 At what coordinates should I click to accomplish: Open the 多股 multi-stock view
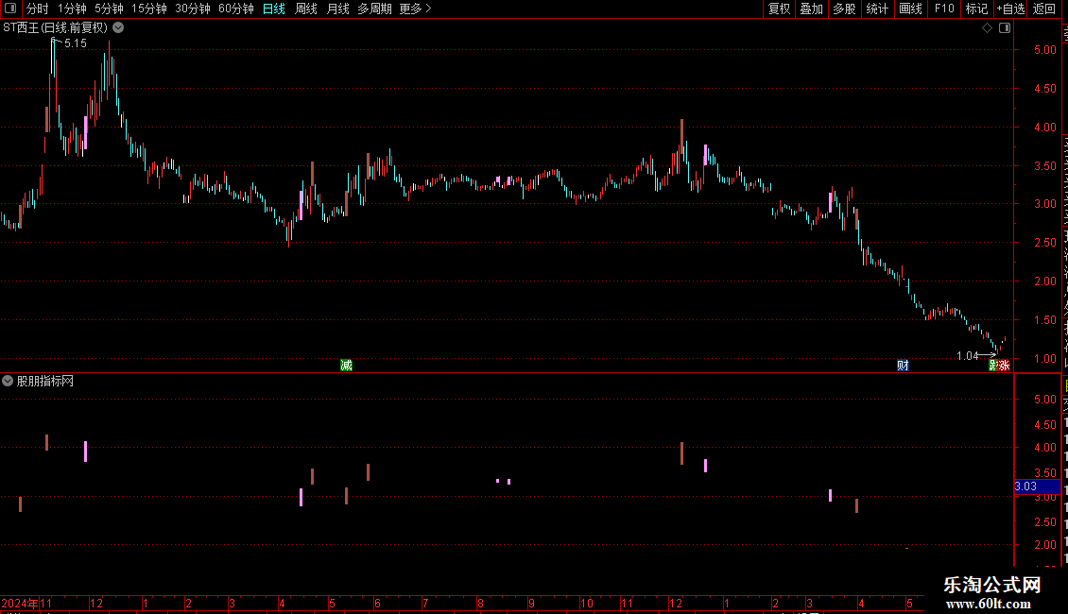(845, 9)
